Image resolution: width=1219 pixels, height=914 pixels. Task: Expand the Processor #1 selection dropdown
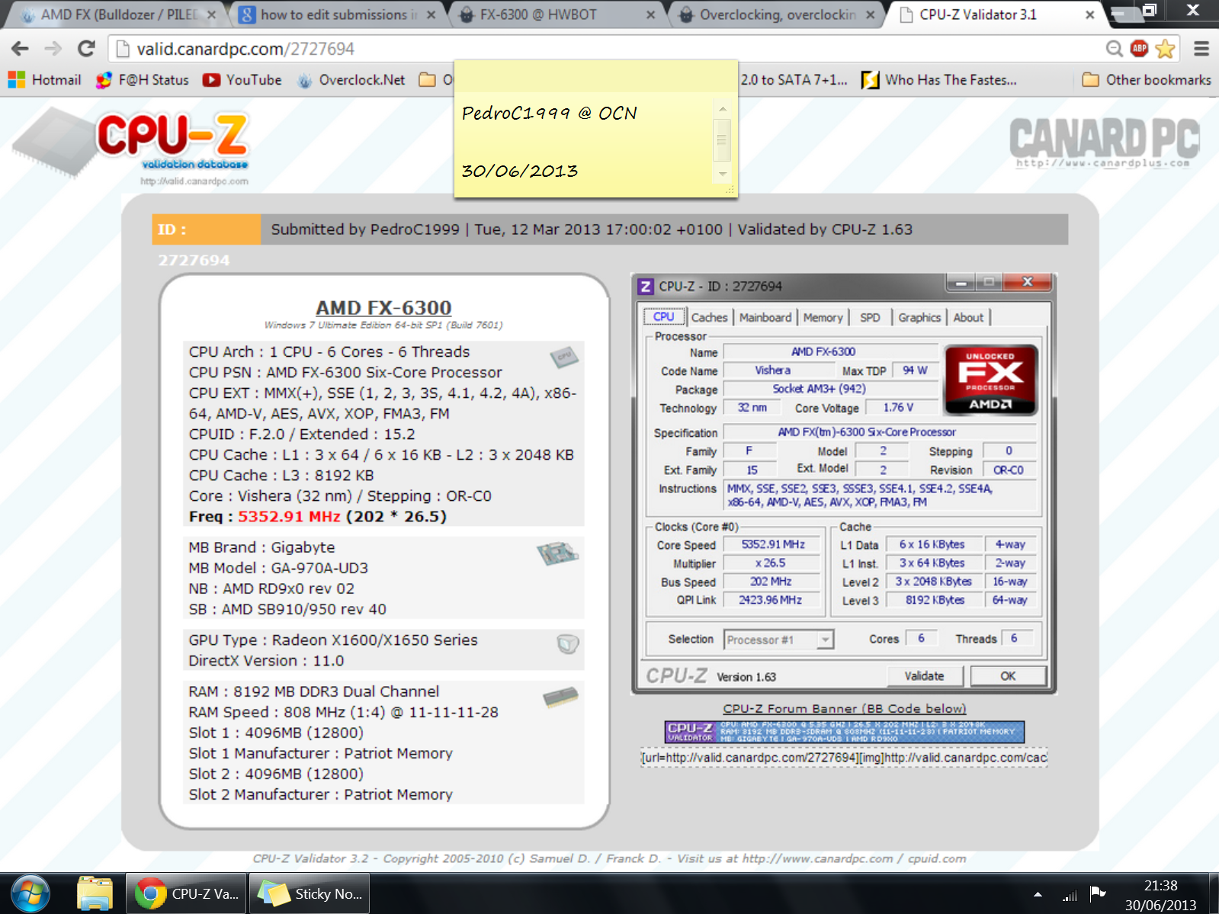tap(825, 640)
